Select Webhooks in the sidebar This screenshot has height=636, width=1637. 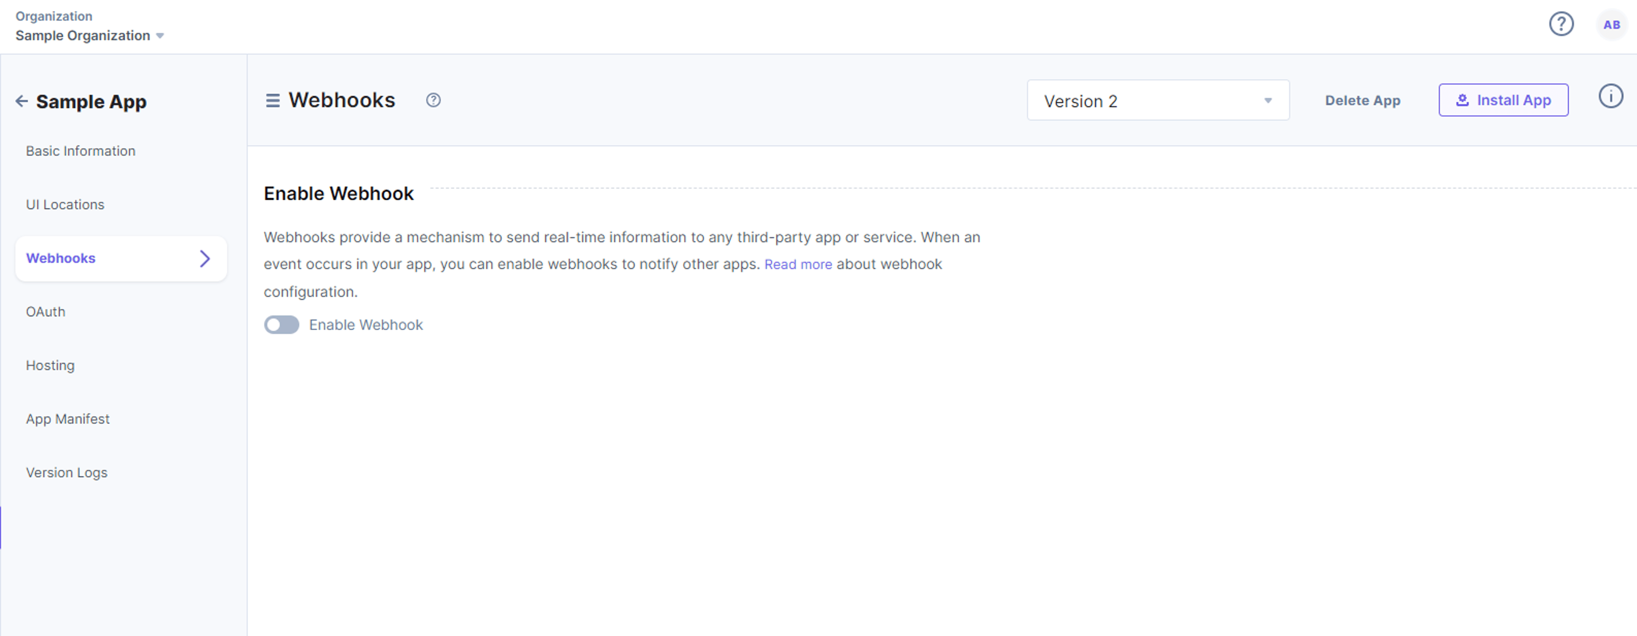[x=121, y=258]
